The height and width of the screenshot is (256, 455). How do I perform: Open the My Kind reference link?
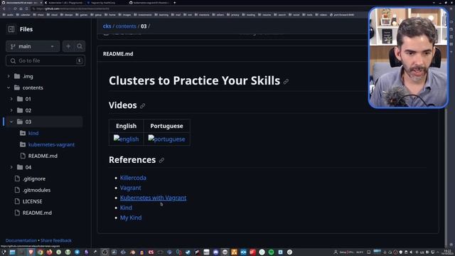(131, 218)
